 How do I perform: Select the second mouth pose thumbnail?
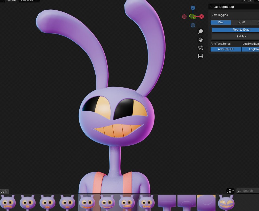[27, 203]
